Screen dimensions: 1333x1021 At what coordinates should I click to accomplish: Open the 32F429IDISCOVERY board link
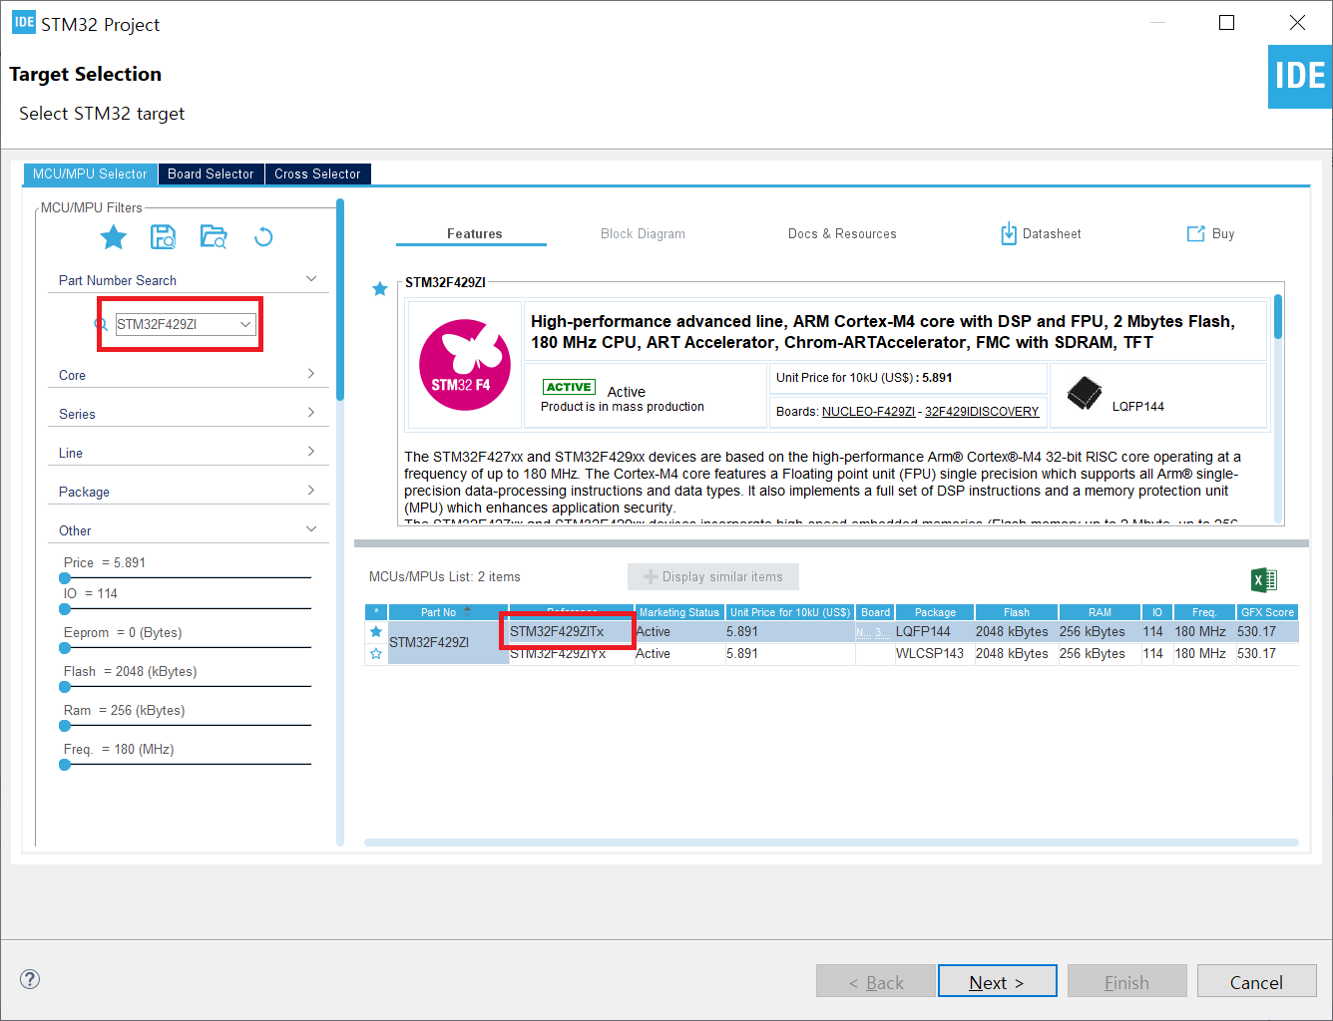pyautogui.click(x=982, y=412)
